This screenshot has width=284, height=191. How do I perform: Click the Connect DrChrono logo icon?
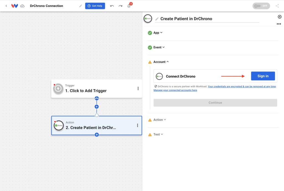159,76
